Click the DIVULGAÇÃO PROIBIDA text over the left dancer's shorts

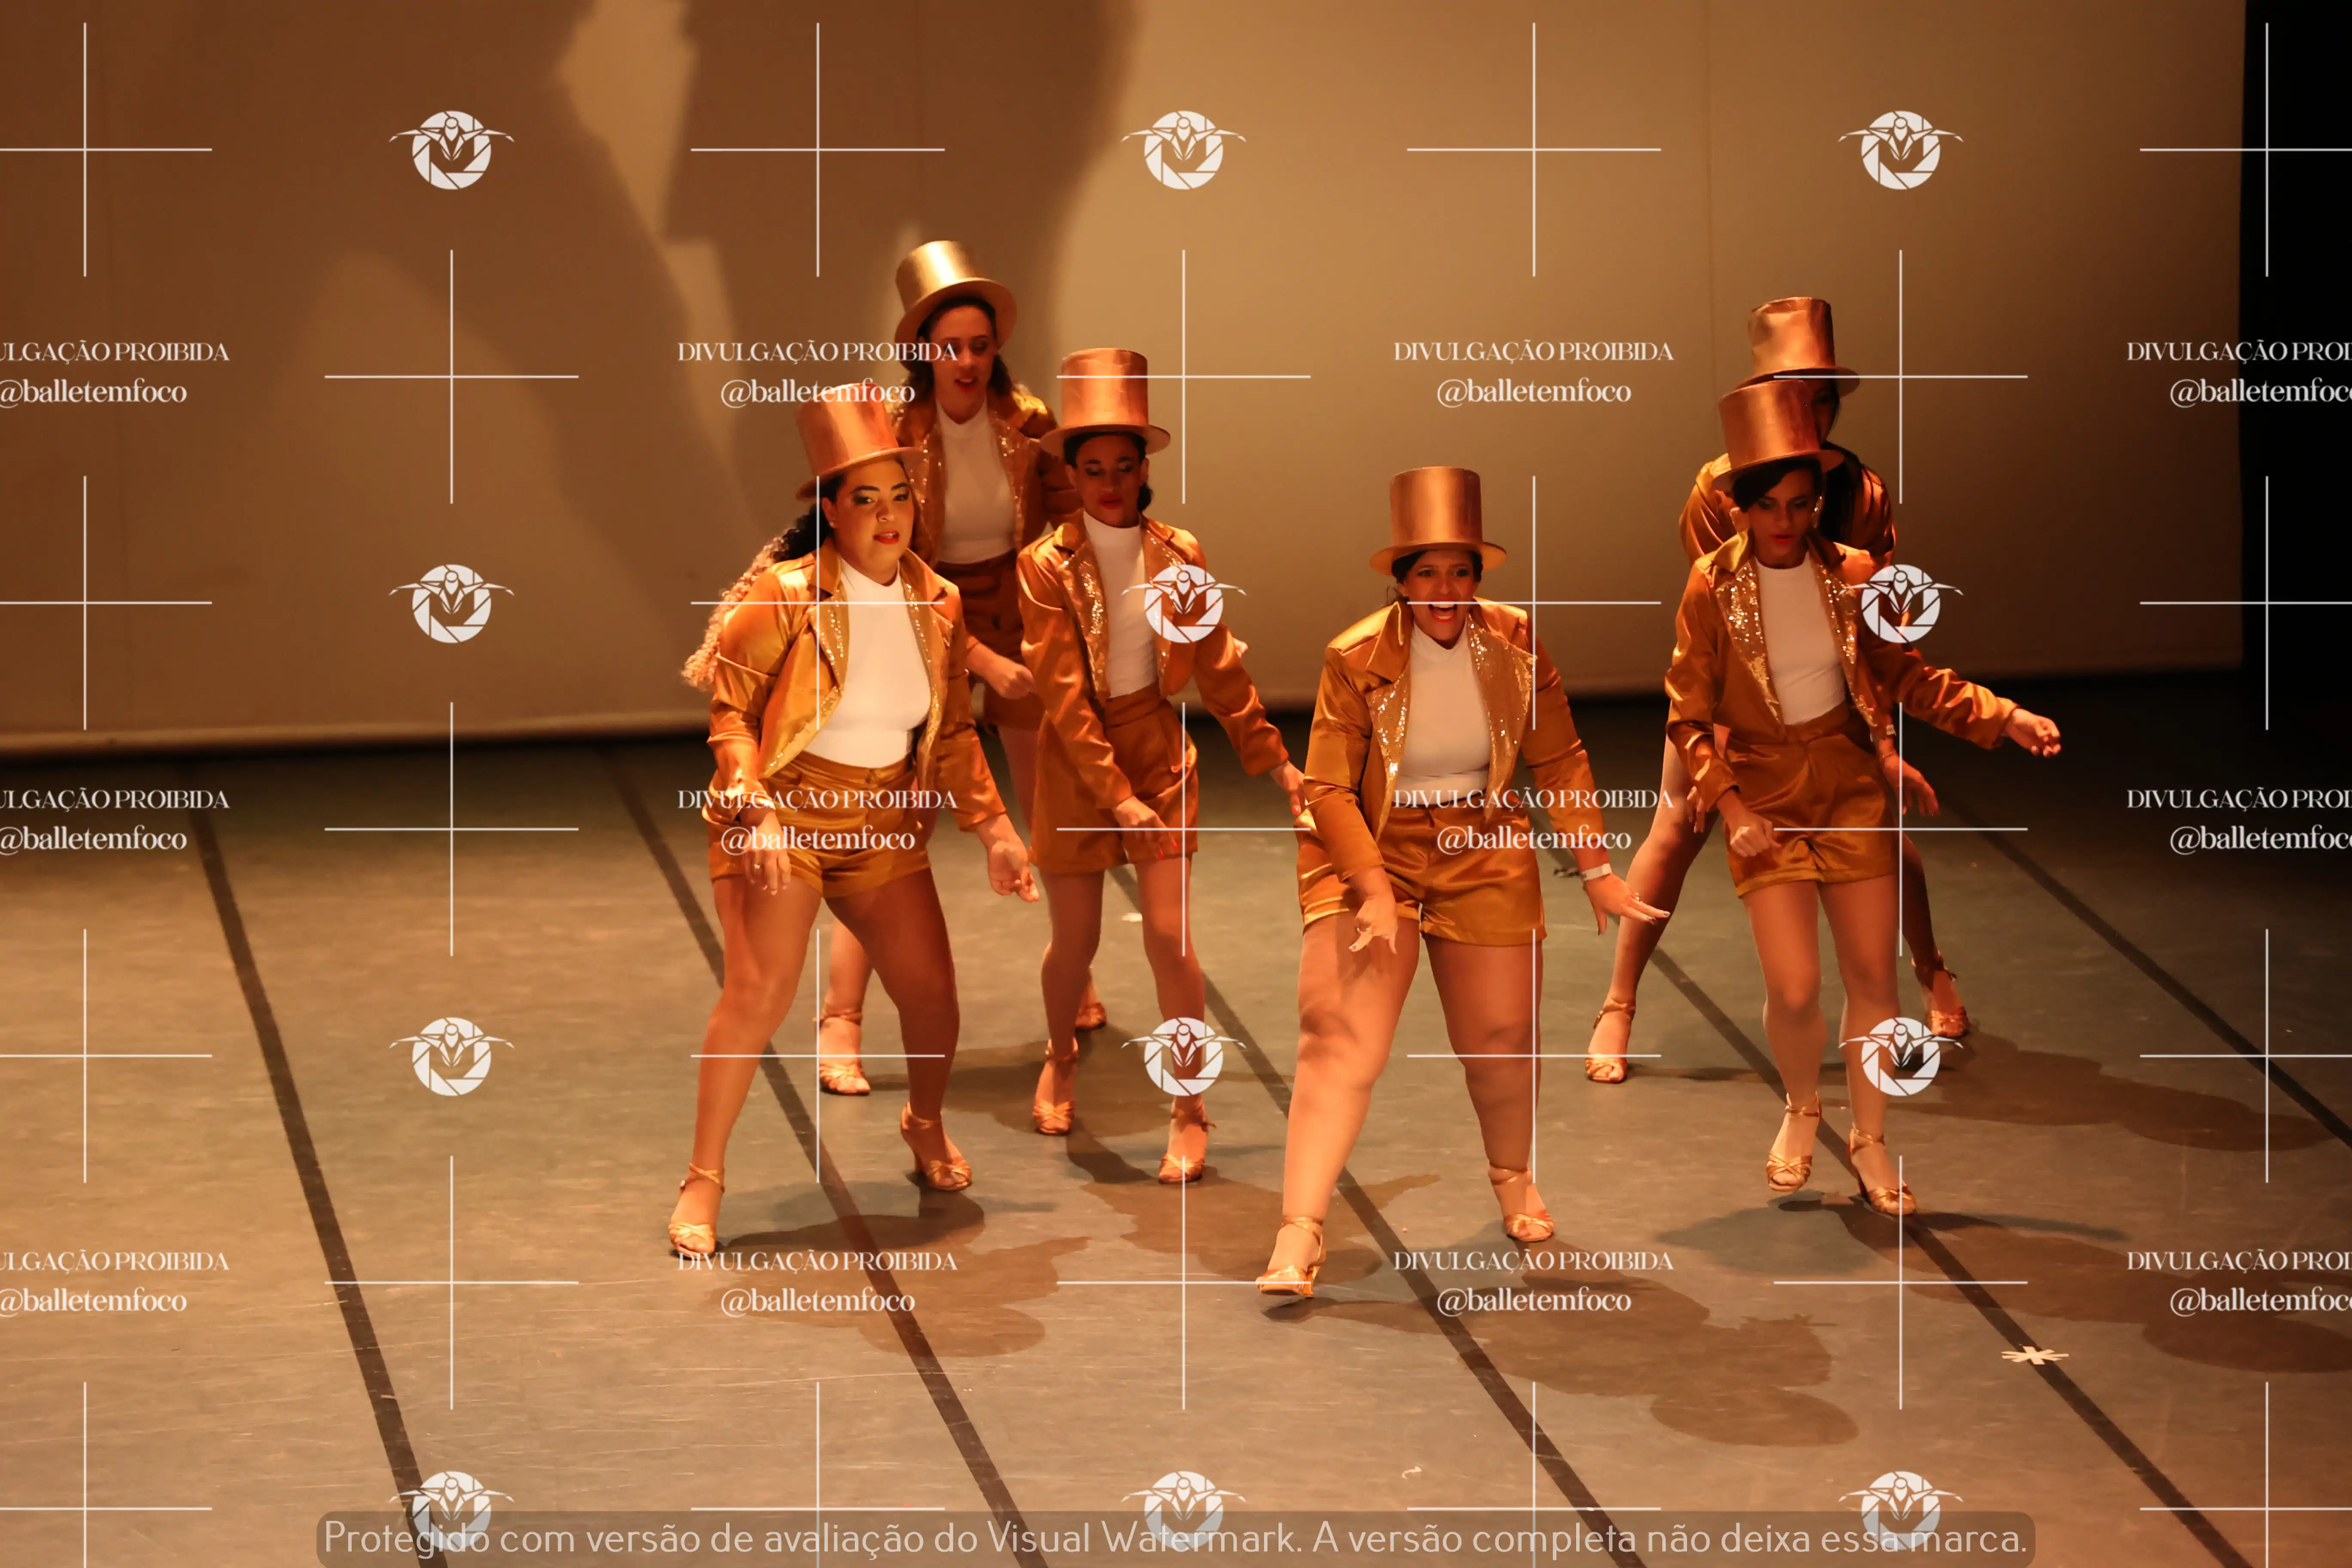pos(817,799)
